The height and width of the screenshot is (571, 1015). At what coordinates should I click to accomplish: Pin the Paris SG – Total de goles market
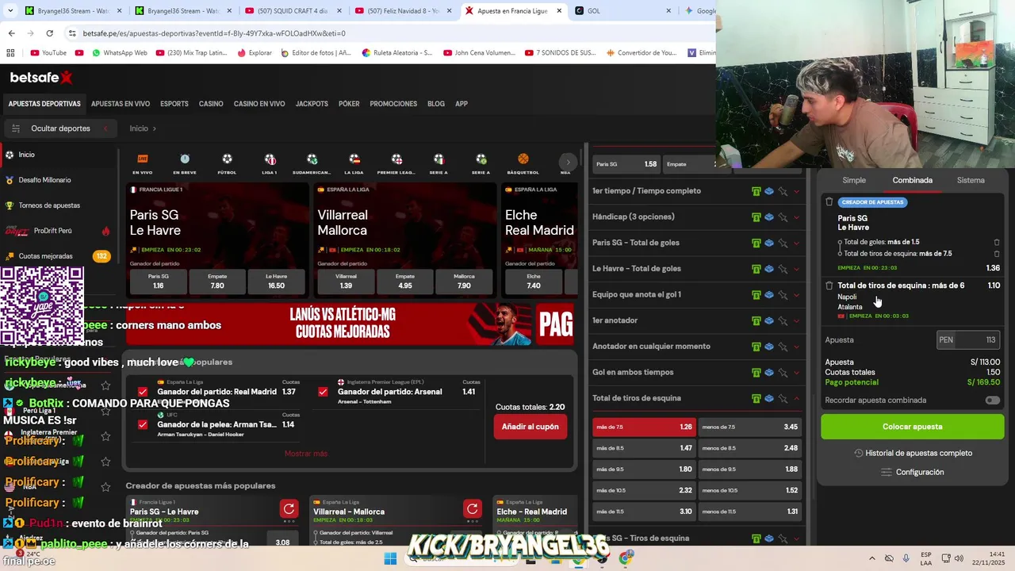point(783,243)
